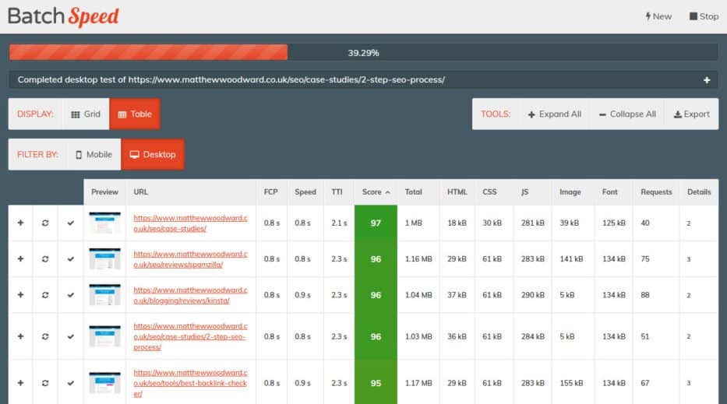This screenshot has height=404, width=727.
Task: Open the blogging/reviews/kinsta/ URL link
Action: click(x=190, y=295)
